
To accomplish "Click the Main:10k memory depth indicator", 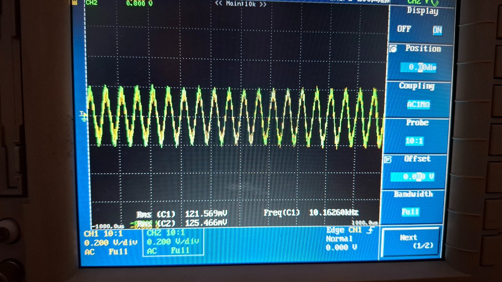I will 240,4.
